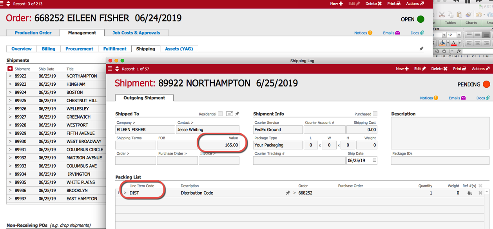This screenshot has height=229, width=493.
Task: Click the address card icon next to Residential
Action: (230, 114)
